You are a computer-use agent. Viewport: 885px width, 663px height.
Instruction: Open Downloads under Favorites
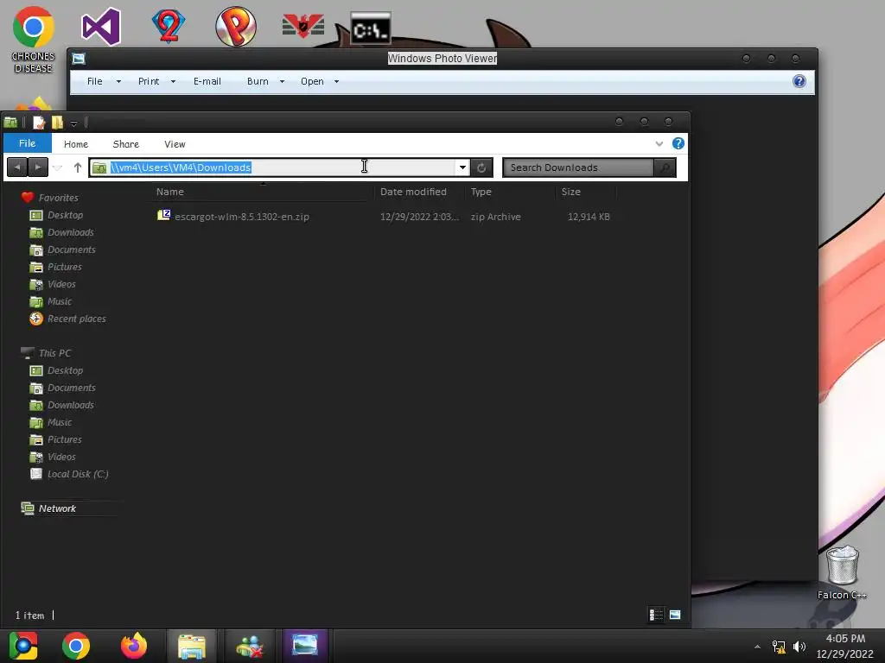click(x=70, y=232)
